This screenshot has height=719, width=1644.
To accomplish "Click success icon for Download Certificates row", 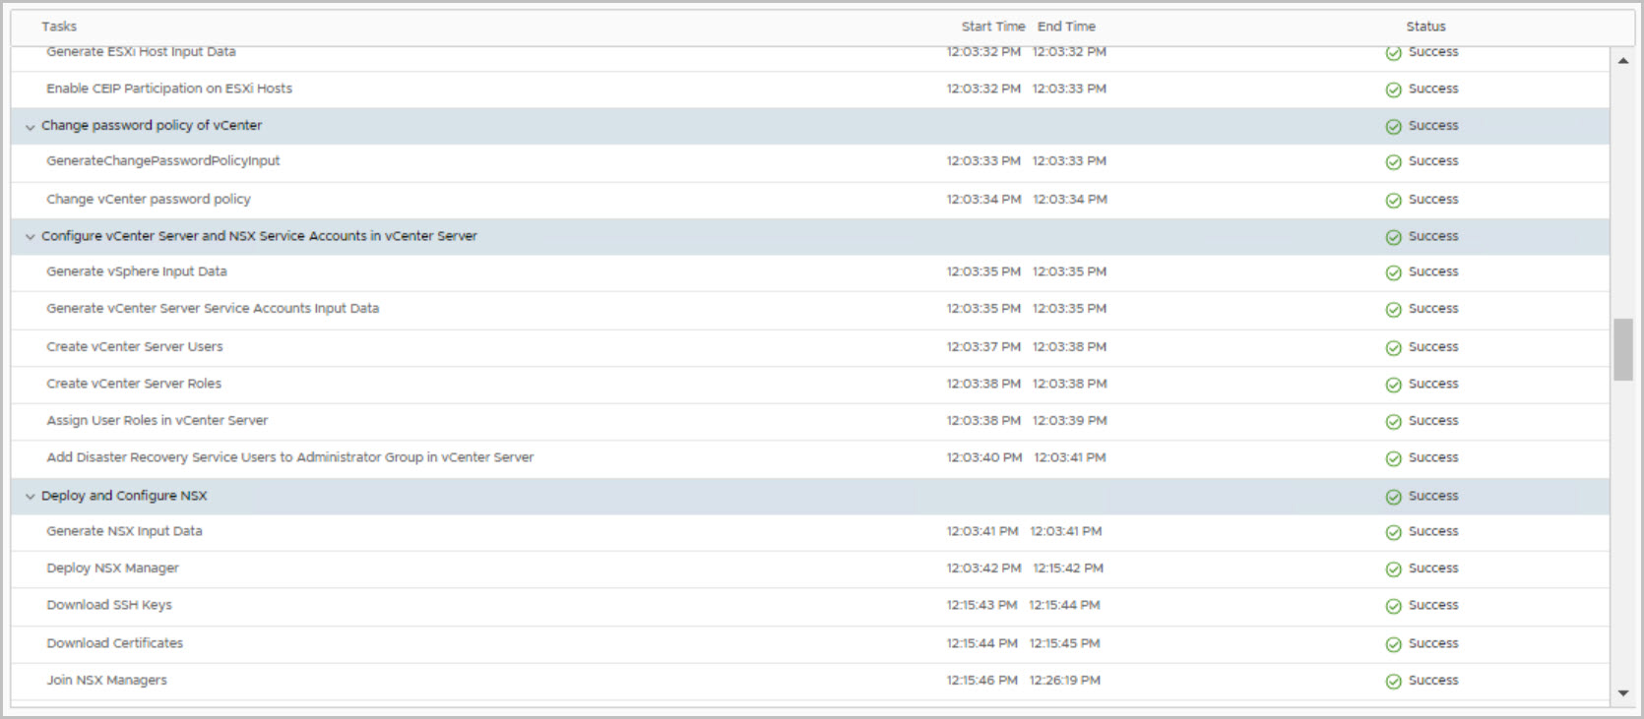I will click(x=1393, y=645).
